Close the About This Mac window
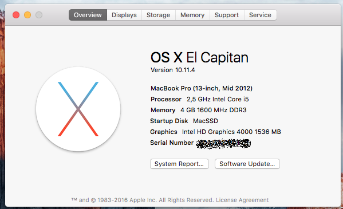This screenshot has height=209, width=343. pos(16,15)
